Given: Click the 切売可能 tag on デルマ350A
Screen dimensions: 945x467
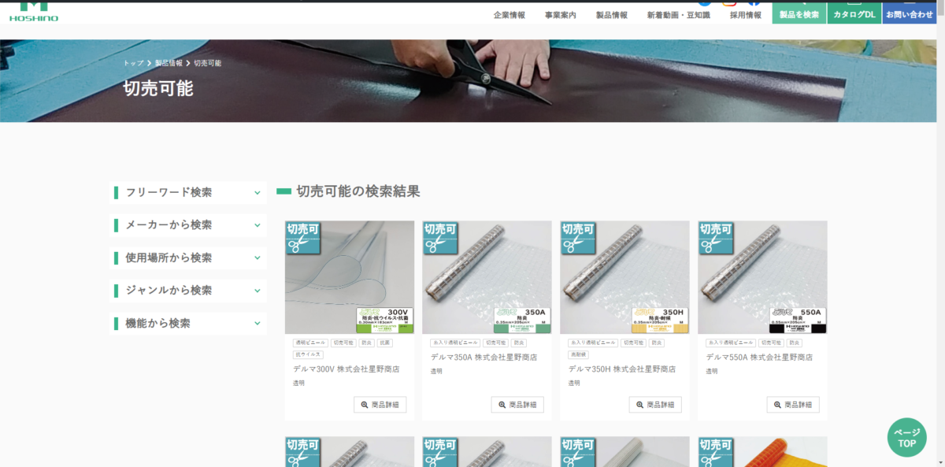Looking at the screenshot, I should tap(496, 343).
